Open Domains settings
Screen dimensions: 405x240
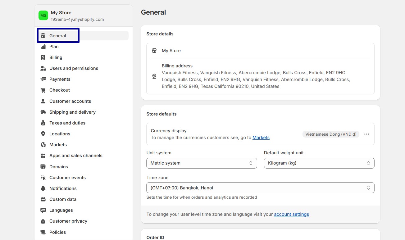tap(83, 167)
